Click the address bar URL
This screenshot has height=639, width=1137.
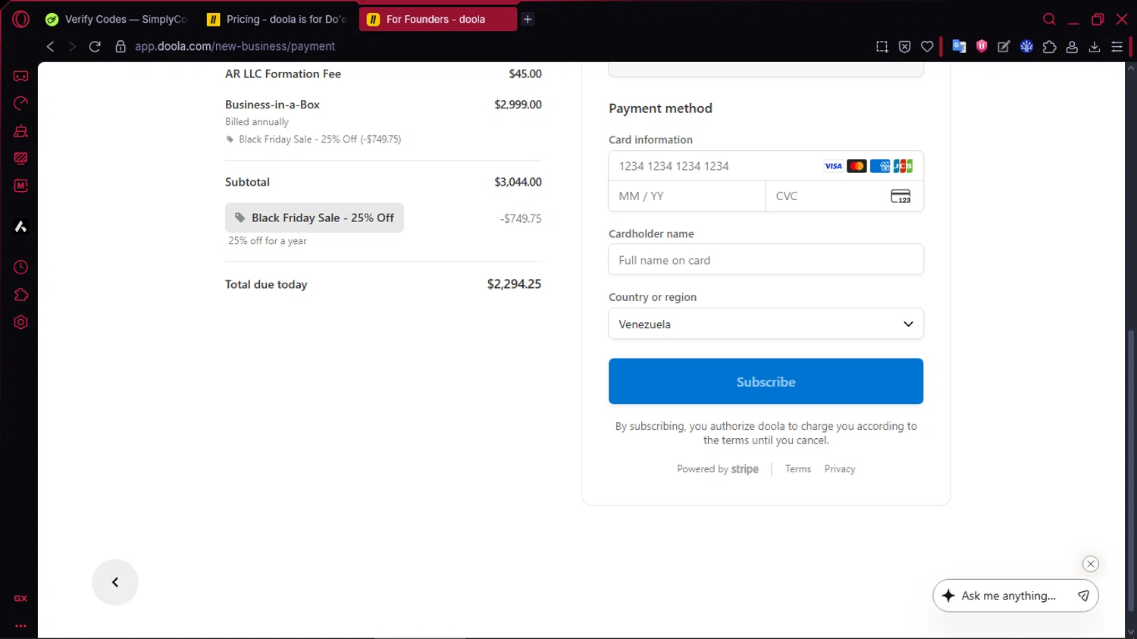point(235,46)
